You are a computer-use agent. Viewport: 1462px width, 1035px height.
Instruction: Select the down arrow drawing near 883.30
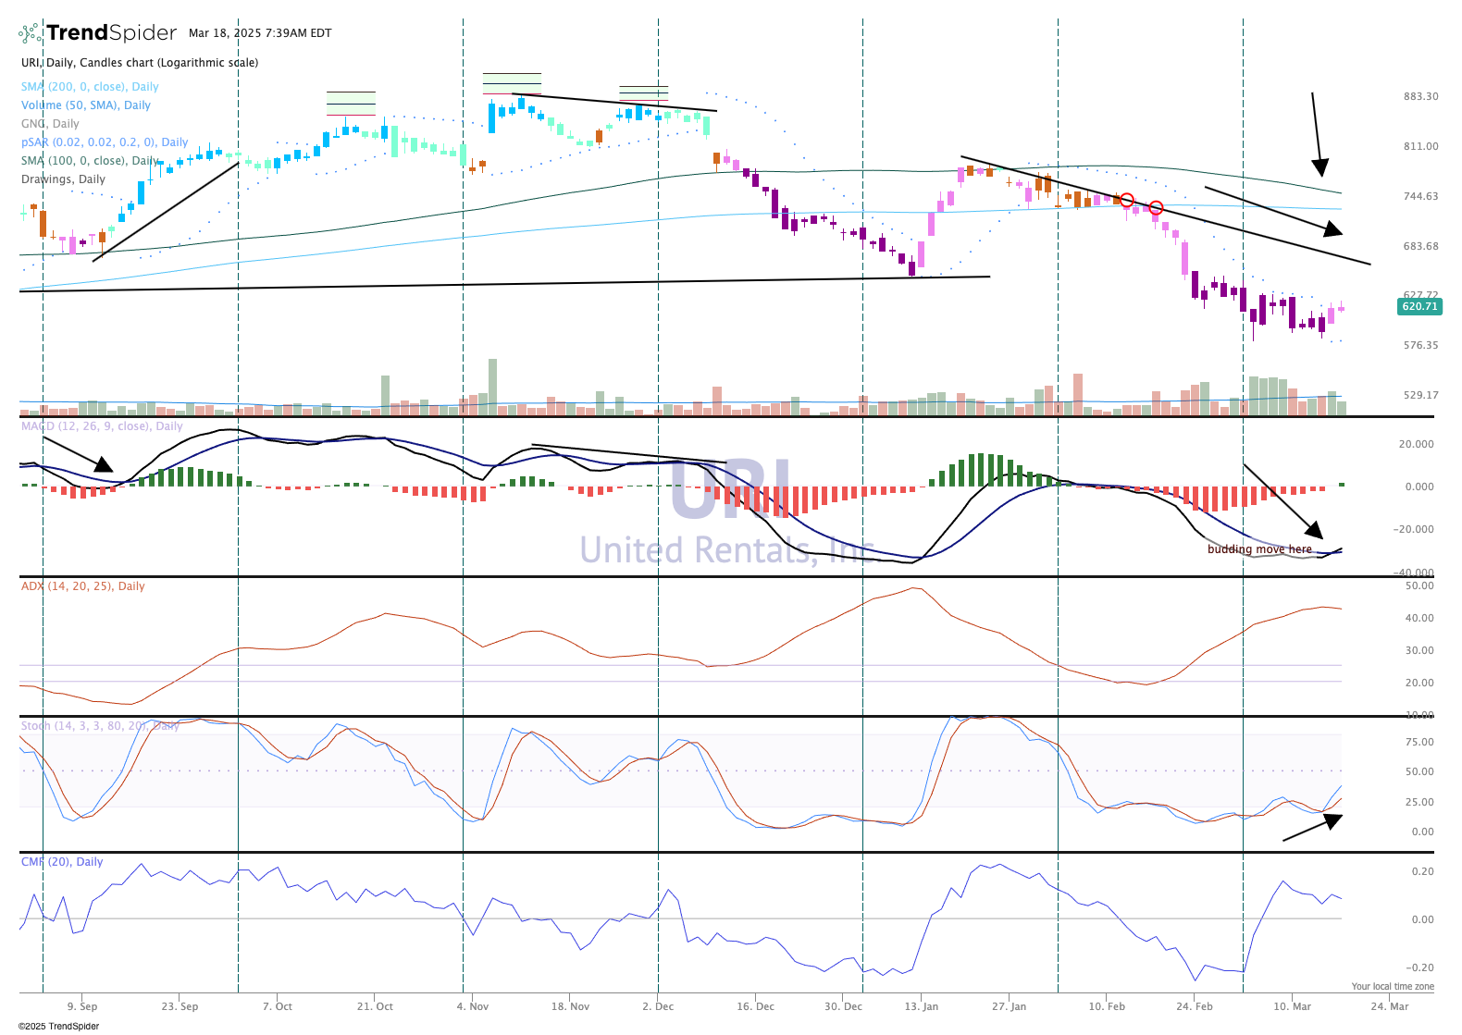point(1317,134)
